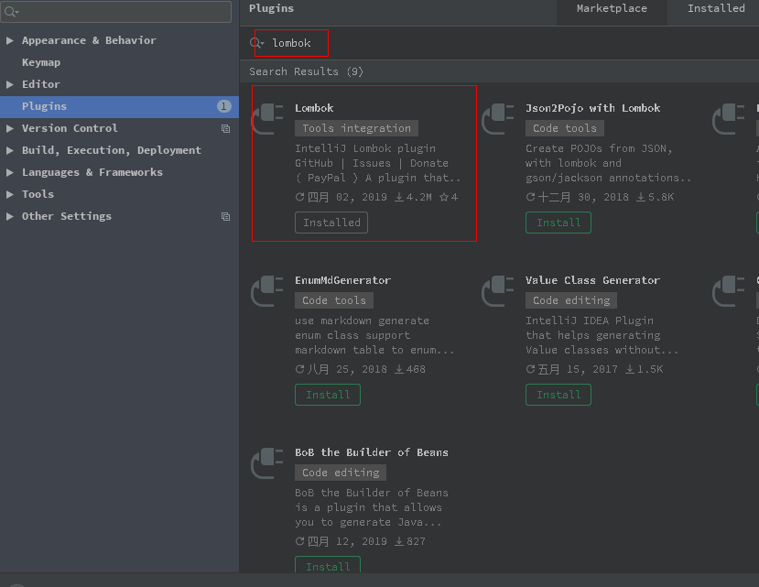Image resolution: width=759 pixels, height=587 pixels.
Task: Click the Lombok rating star icon
Action: [444, 197]
